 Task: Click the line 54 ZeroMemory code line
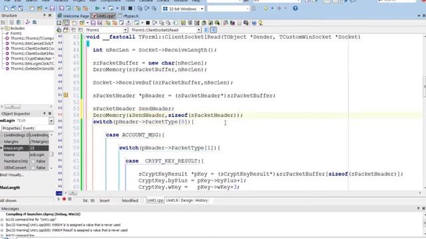click(168, 115)
